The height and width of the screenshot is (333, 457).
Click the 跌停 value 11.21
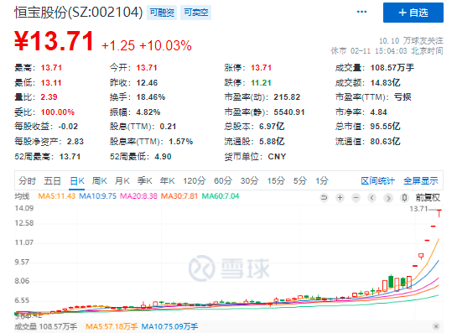pyautogui.click(x=261, y=83)
